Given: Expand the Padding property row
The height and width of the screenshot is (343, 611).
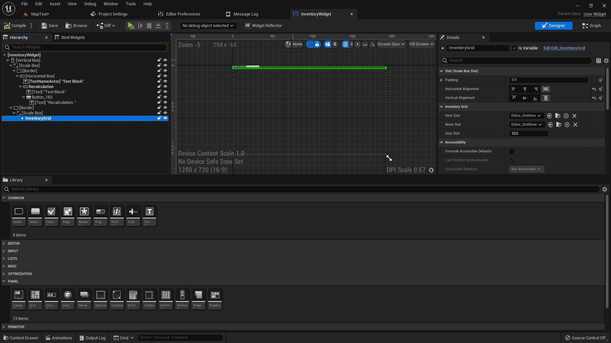Looking at the screenshot, I should pyautogui.click(x=441, y=80).
